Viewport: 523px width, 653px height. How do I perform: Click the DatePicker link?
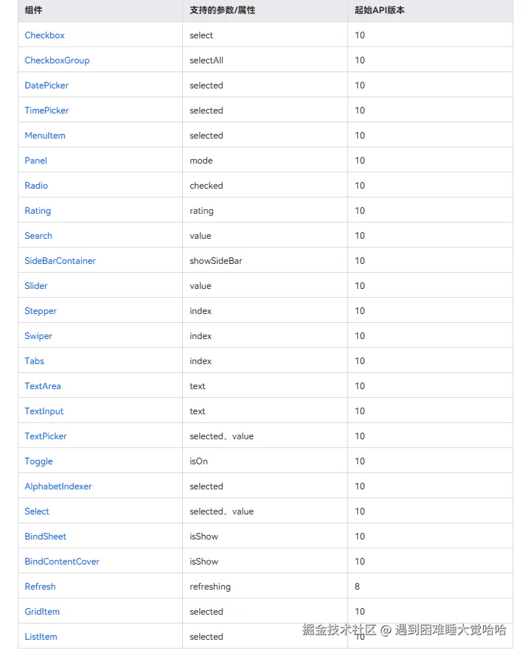click(46, 85)
